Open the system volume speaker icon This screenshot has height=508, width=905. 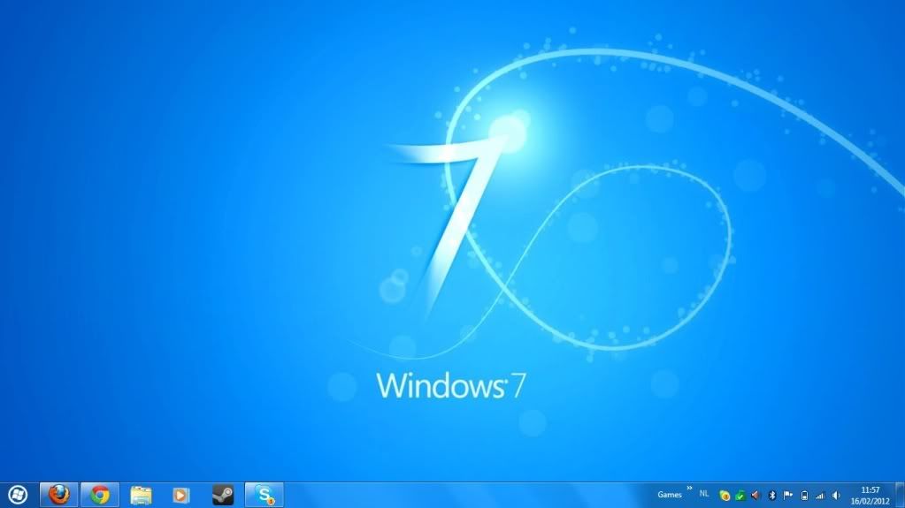[x=836, y=496]
